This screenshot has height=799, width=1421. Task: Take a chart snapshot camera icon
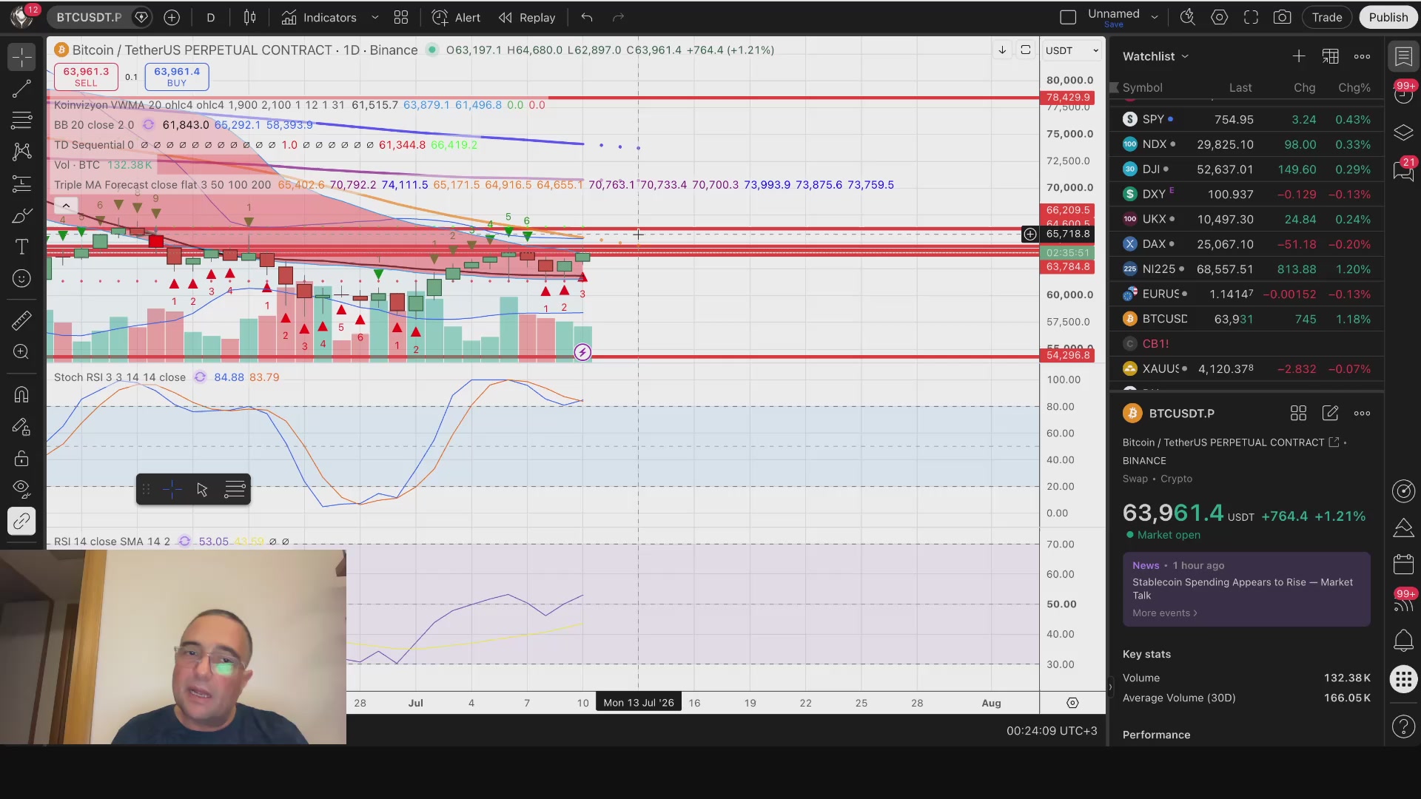(1283, 18)
